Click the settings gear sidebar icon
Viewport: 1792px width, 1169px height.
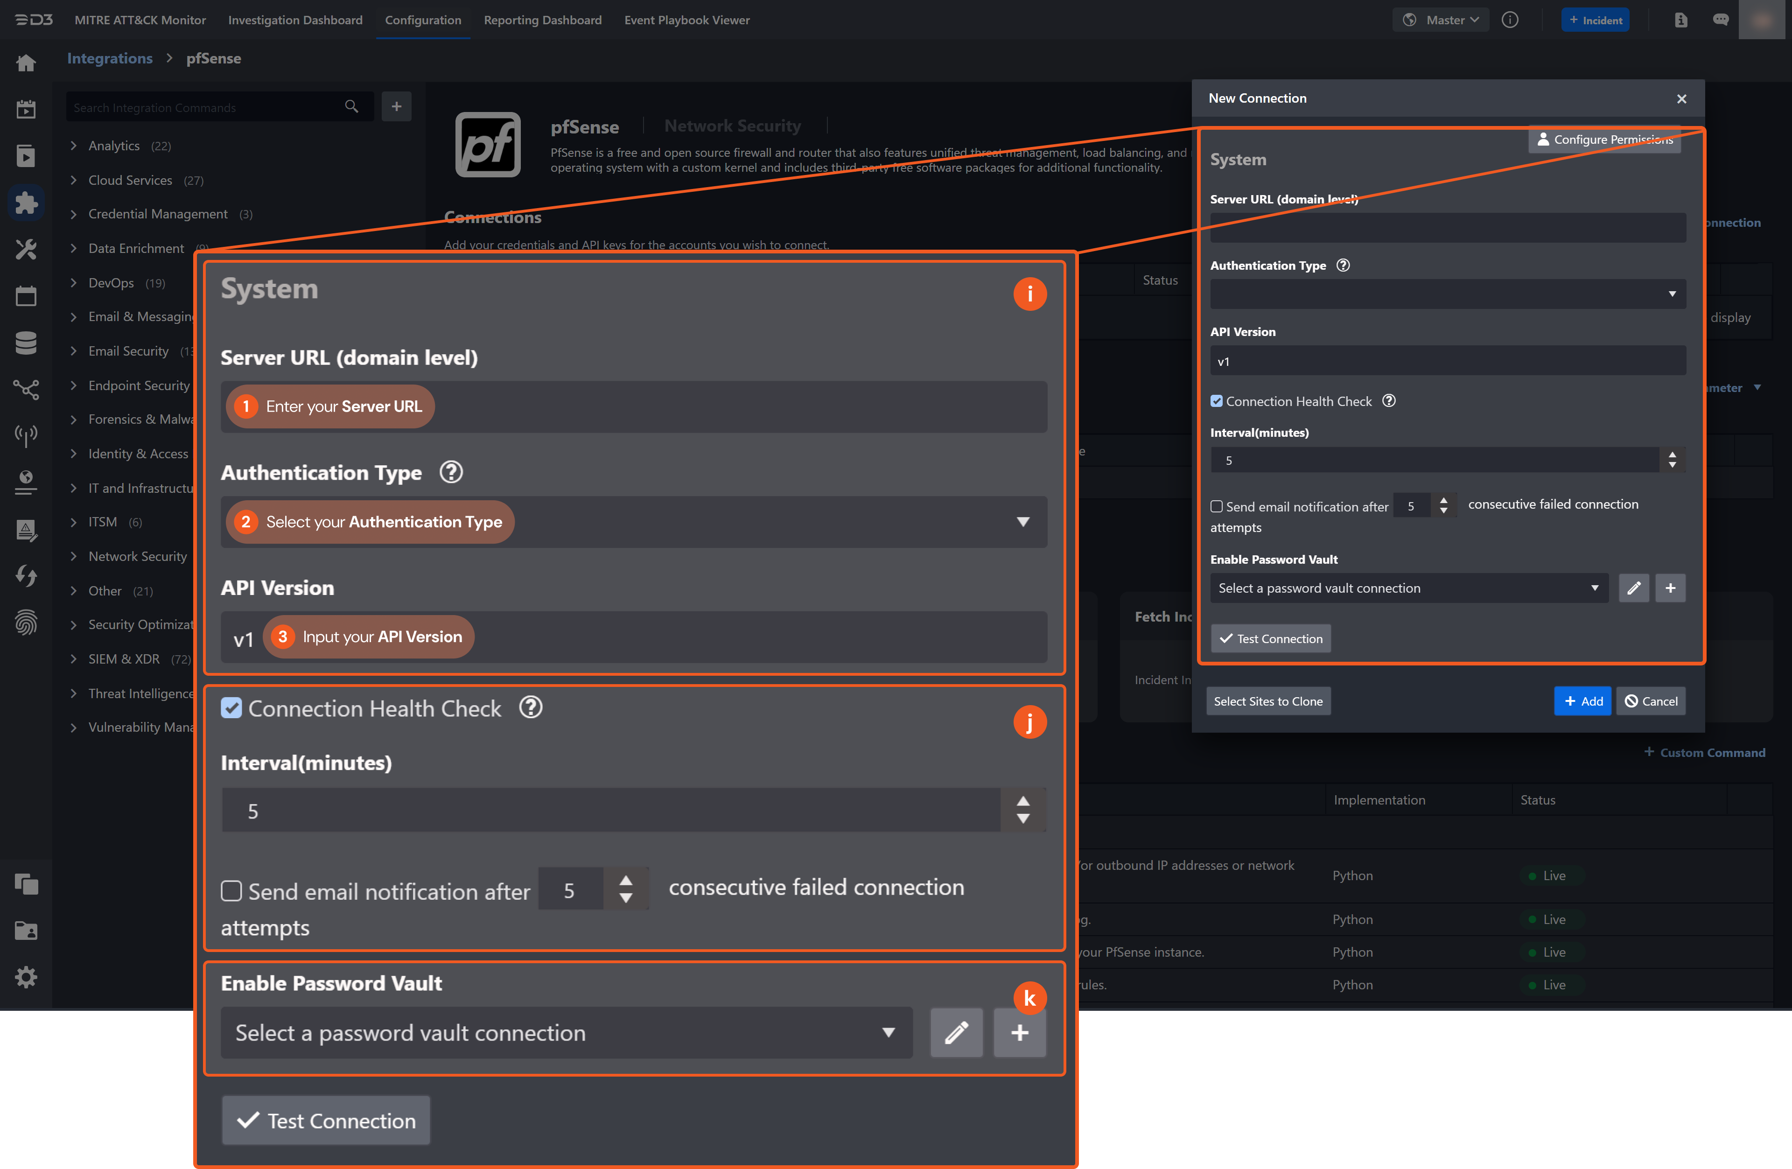pos(26,977)
